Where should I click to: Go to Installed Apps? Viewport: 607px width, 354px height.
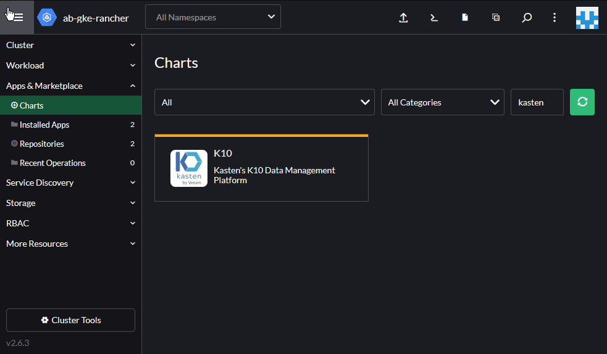[x=44, y=125]
